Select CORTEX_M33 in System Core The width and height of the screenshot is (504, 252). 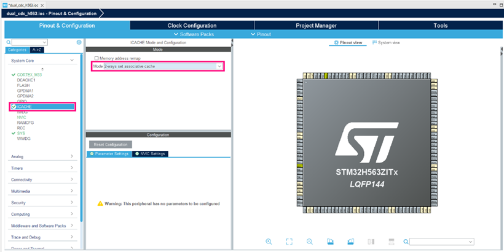pyautogui.click(x=30, y=75)
